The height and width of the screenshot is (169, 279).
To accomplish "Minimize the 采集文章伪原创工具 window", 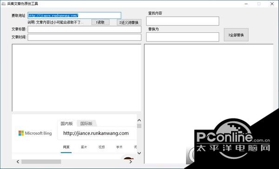I will [246, 4].
